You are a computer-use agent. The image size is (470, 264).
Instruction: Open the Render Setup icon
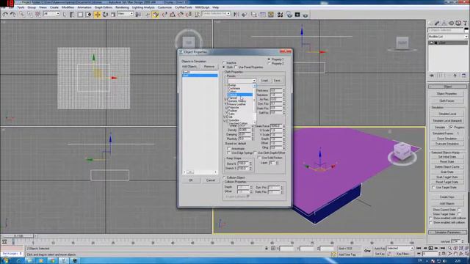(289, 15)
